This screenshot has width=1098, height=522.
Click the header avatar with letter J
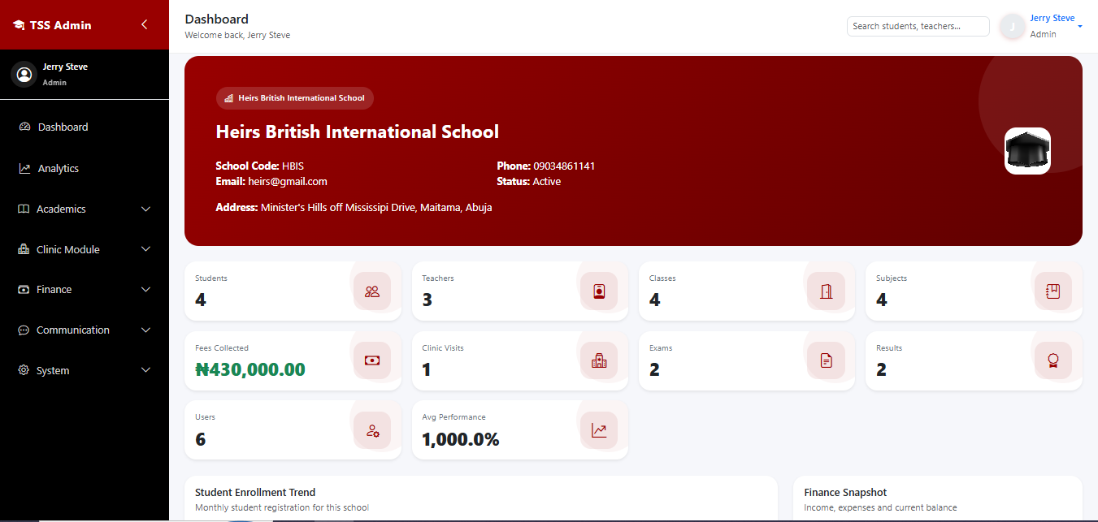(x=1012, y=27)
